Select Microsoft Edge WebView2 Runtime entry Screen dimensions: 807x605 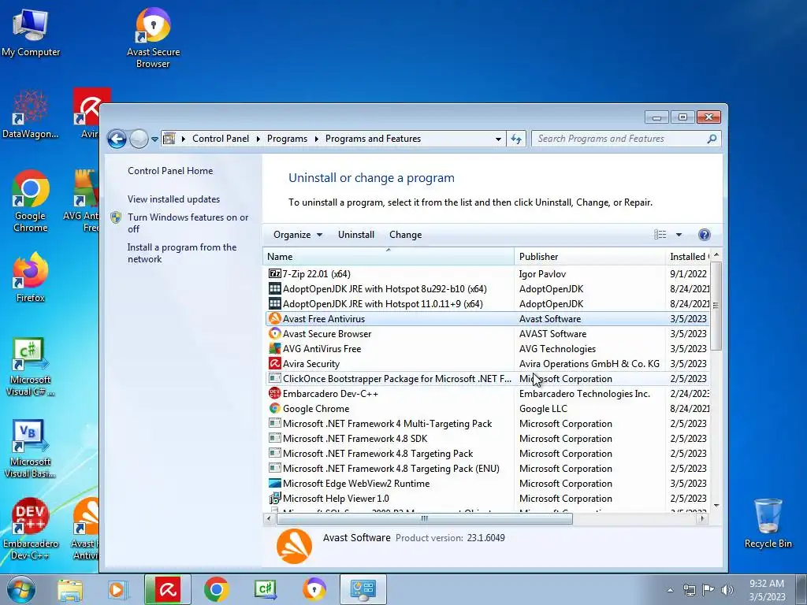coord(487,484)
